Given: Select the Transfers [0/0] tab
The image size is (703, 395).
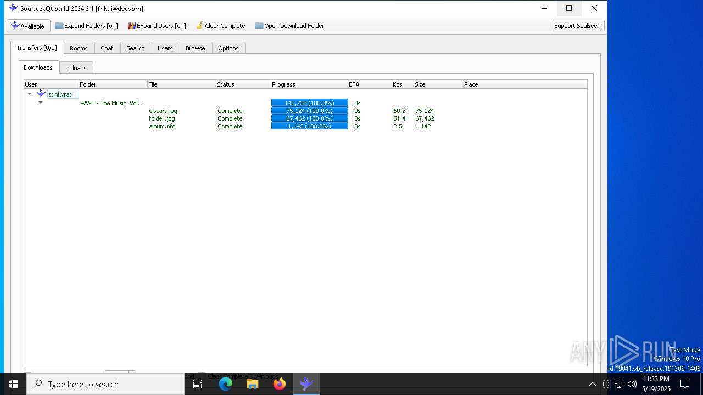Looking at the screenshot, I should pos(37,48).
